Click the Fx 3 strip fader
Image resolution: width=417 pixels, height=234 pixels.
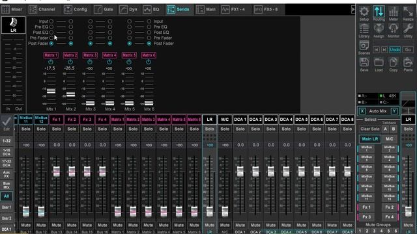87,172
